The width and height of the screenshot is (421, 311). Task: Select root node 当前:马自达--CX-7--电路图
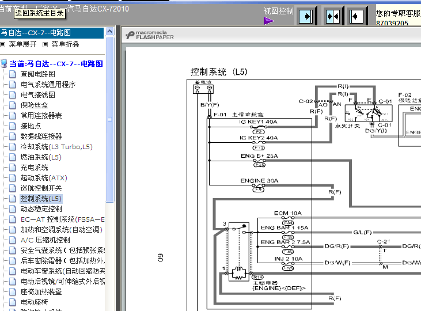tap(56, 64)
